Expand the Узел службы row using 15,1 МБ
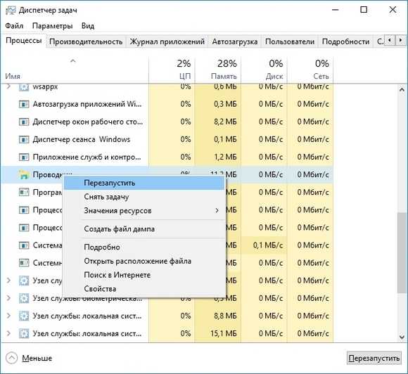Image resolution: width=408 pixels, height=374 pixels. (8, 333)
